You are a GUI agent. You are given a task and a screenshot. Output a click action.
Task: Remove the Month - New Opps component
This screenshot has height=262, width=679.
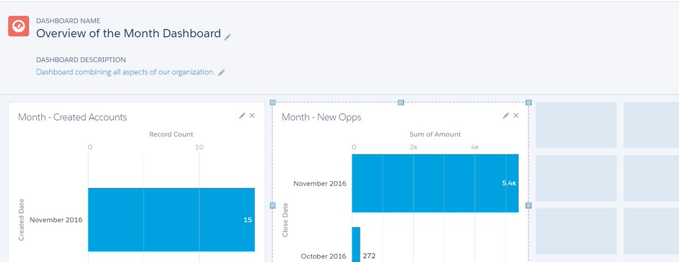(516, 115)
